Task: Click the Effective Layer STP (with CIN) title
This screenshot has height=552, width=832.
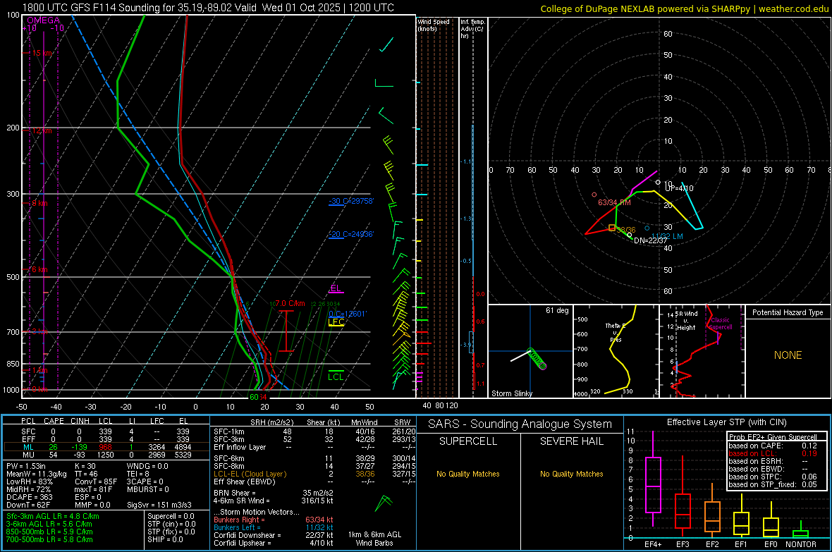Action: 726,422
